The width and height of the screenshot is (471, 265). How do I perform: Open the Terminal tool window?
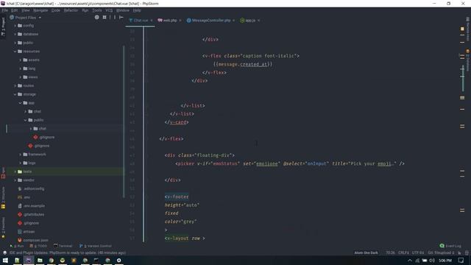click(63, 246)
